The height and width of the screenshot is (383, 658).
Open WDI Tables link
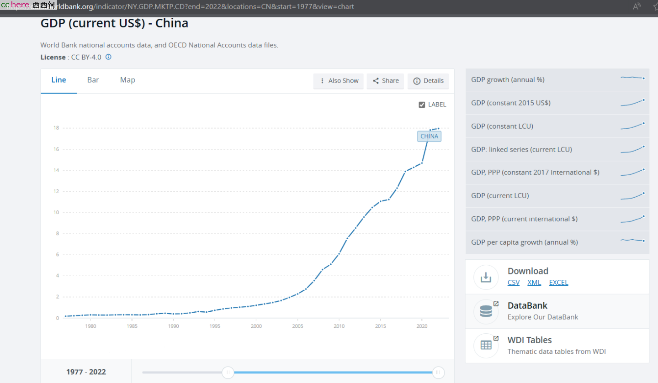530,340
